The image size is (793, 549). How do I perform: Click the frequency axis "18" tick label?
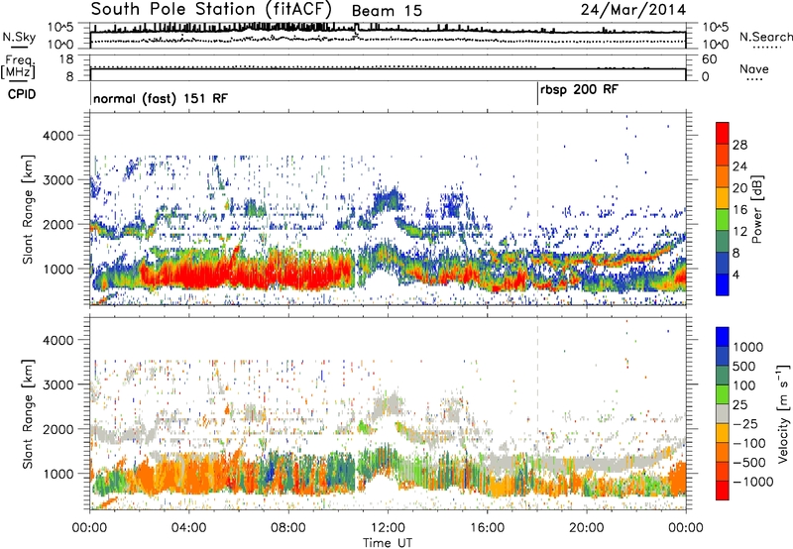[66, 59]
